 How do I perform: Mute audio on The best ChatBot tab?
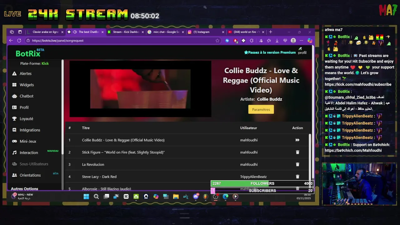pos(75,32)
